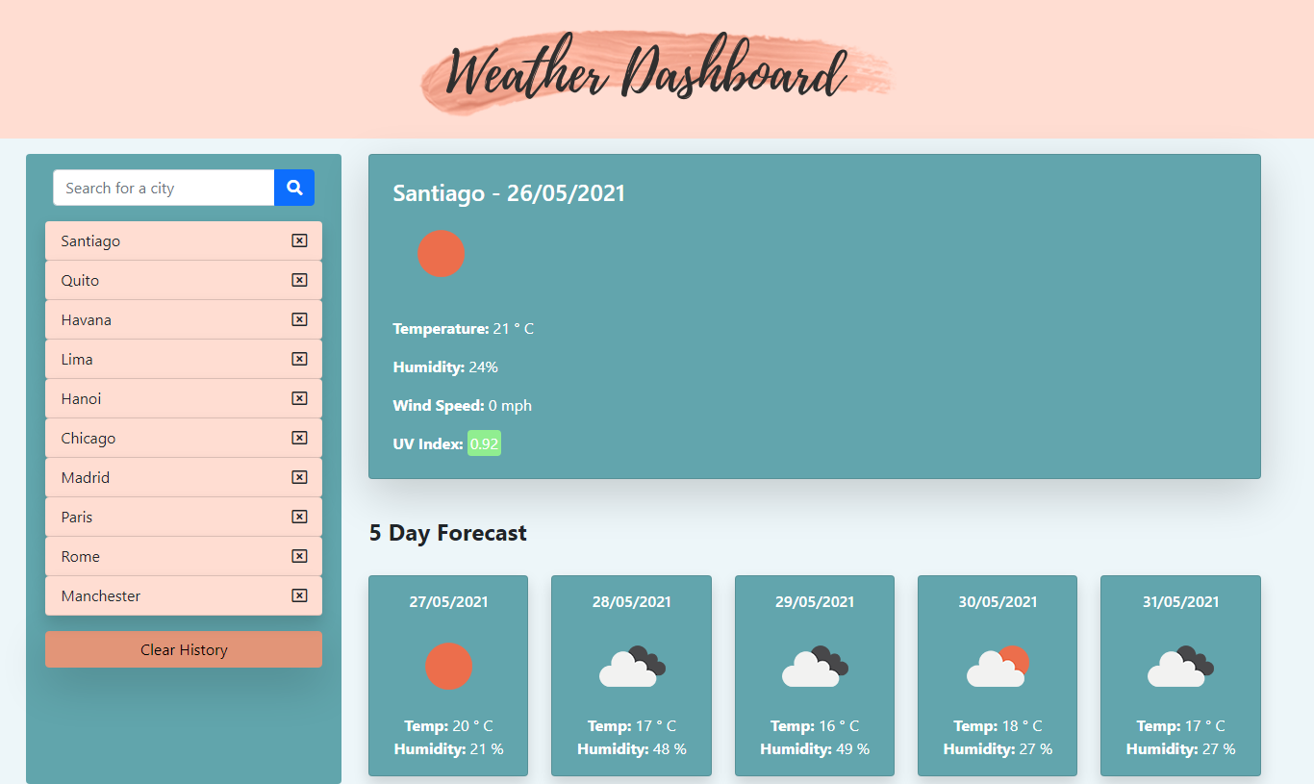Click the magnifying glass search button

294,188
